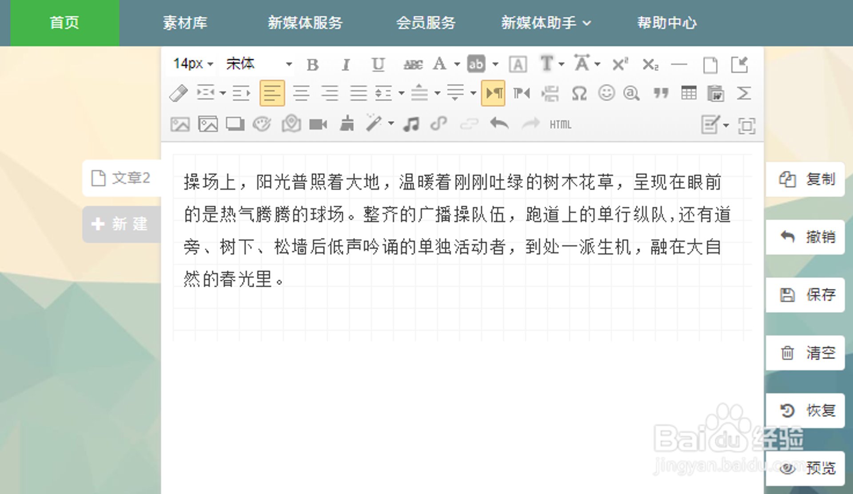The image size is (853, 494).
Task: Toggle strikethrough ABC formatting
Action: tap(413, 64)
